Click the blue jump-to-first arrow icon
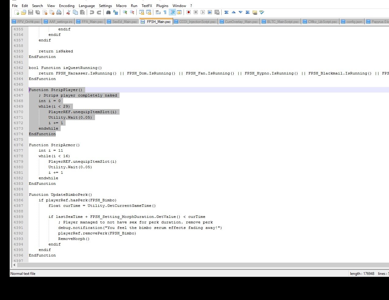Viewport: 389px width, 300px height. pos(226,12)
